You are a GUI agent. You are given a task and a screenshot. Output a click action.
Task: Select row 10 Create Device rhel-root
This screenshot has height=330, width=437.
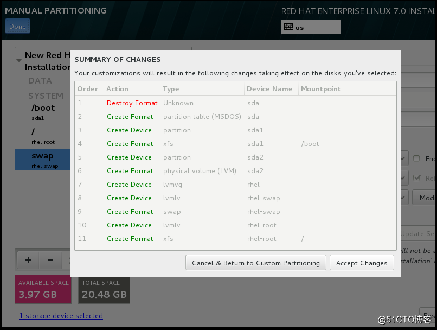[235, 225]
